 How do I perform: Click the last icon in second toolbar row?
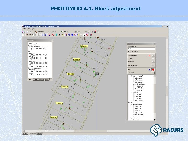[91, 35]
